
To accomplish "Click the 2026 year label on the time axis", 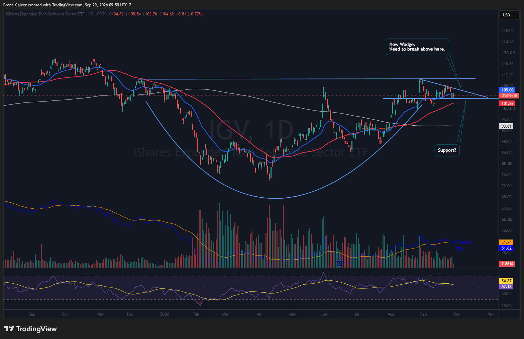I will coord(165,314).
